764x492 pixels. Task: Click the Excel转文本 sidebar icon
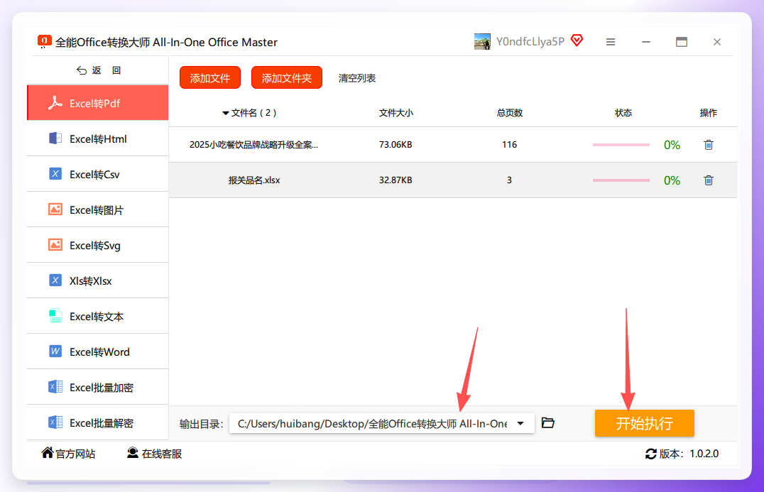coord(55,316)
